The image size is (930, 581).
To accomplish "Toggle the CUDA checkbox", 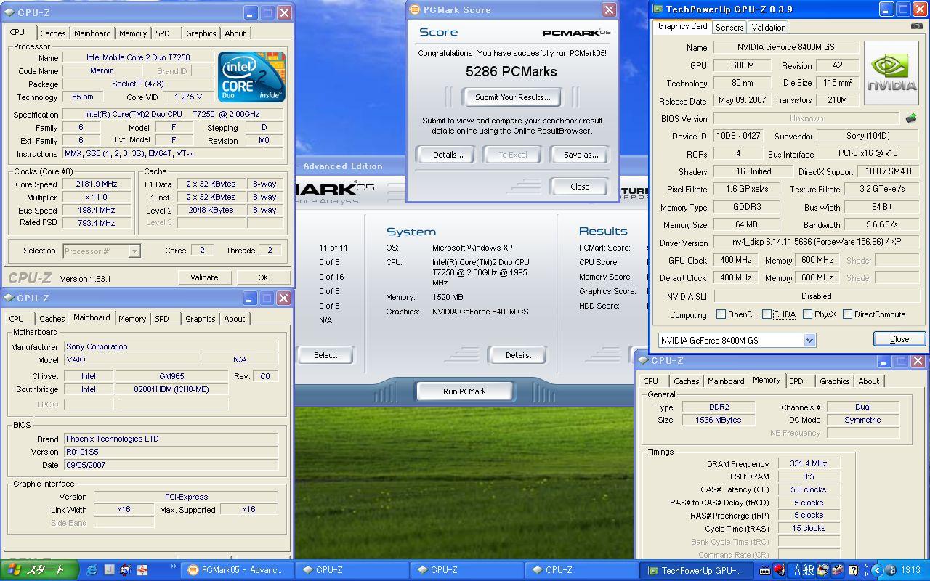I will 767,314.
